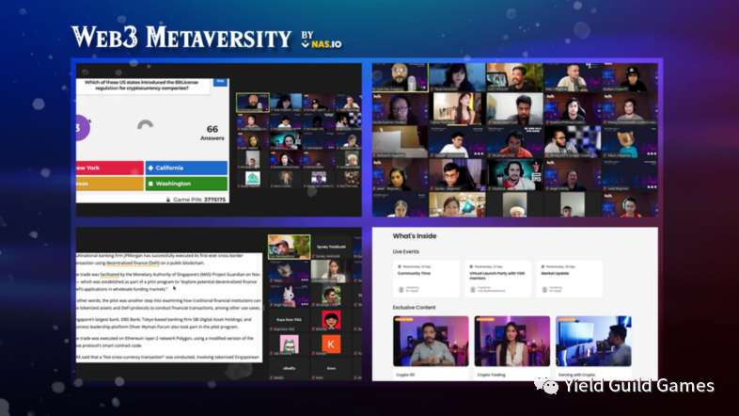The height and width of the screenshot is (416, 739).
Task: Open the Virtual Launch Party event card
Action: point(497,279)
